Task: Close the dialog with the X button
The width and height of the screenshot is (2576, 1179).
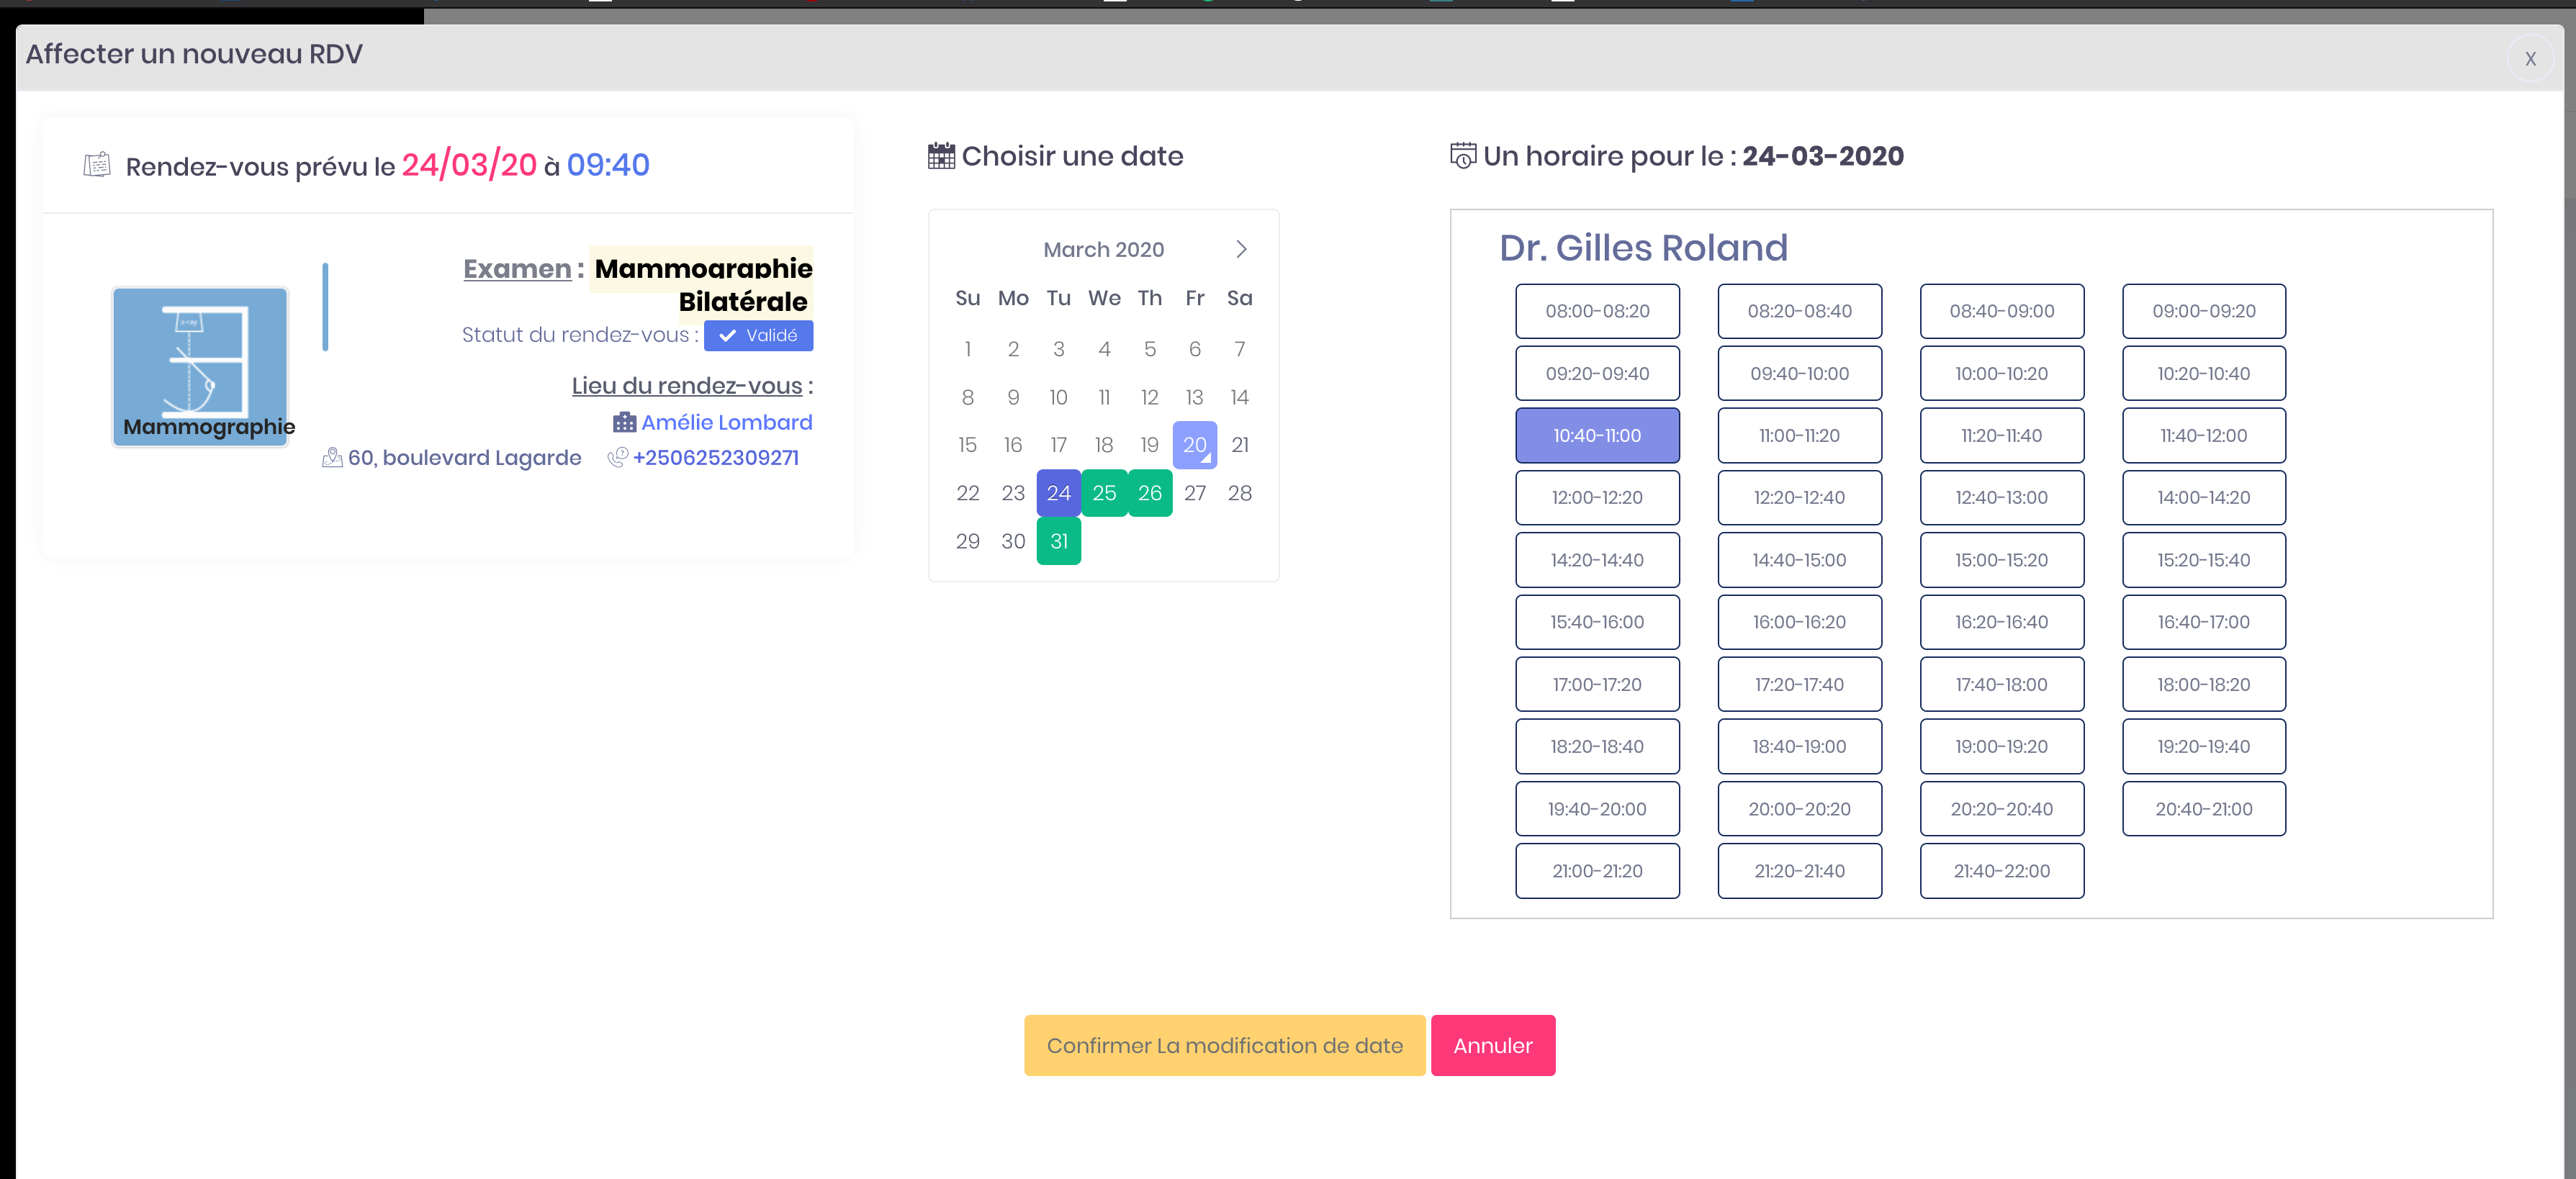Action: tap(2529, 59)
